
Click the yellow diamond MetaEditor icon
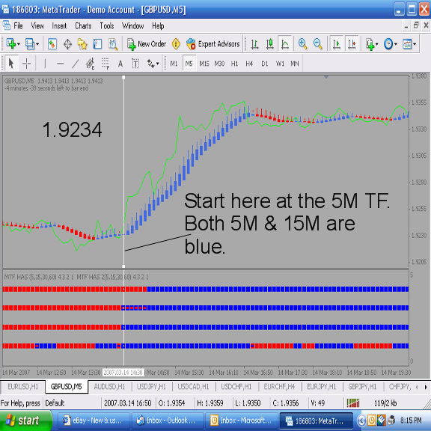pos(176,44)
